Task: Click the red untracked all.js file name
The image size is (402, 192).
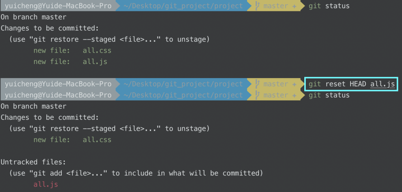Action: click(46, 184)
